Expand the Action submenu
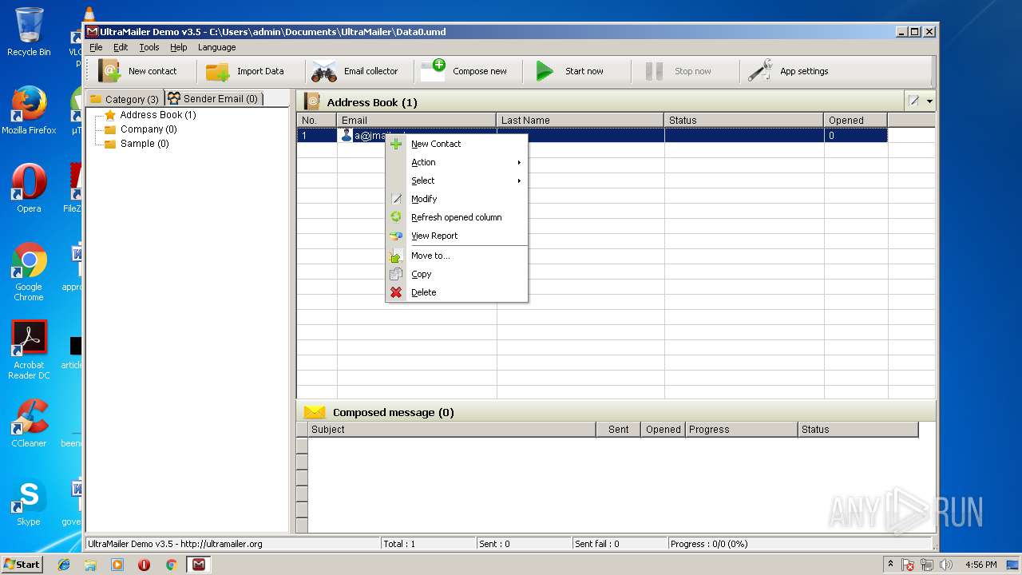The height and width of the screenshot is (575, 1022). (456, 162)
